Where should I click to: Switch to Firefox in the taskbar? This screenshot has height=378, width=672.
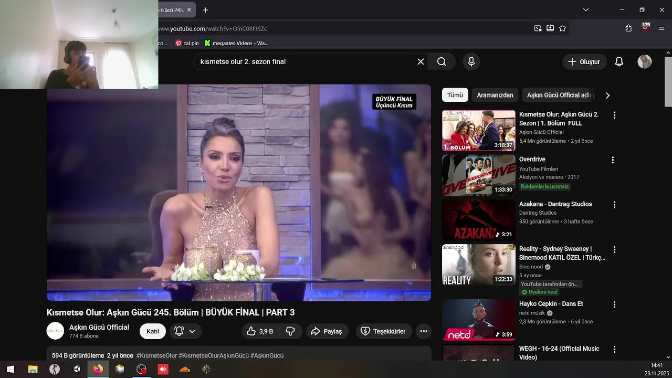[98, 369]
